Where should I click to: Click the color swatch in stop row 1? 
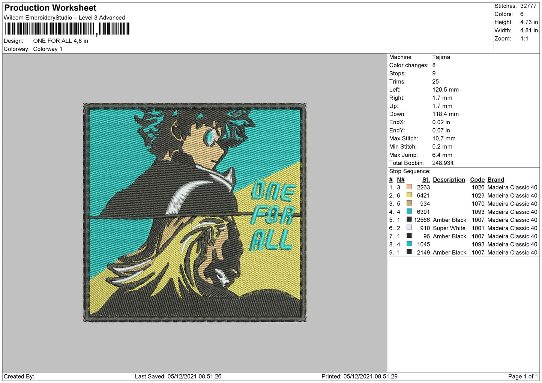(409, 187)
